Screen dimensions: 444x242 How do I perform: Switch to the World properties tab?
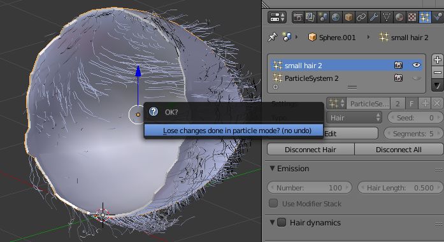336,17
